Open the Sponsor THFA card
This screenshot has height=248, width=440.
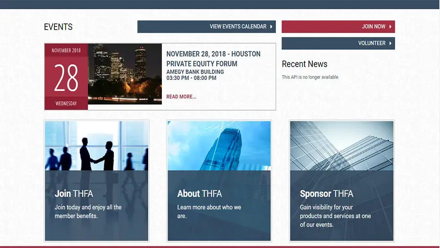(x=342, y=181)
